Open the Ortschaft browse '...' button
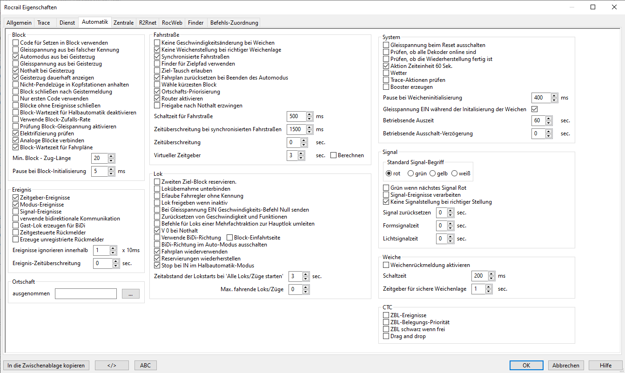 (130, 294)
